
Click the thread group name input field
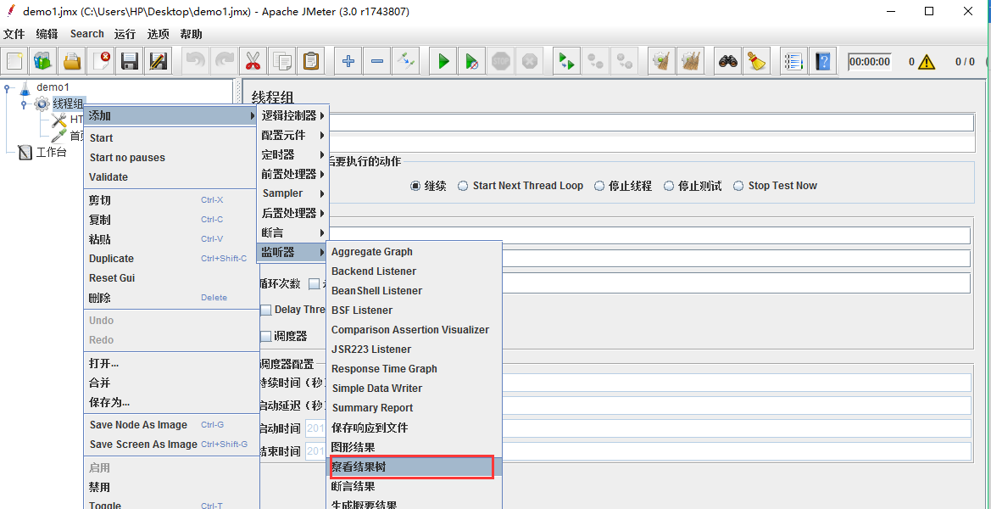tap(651, 123)
